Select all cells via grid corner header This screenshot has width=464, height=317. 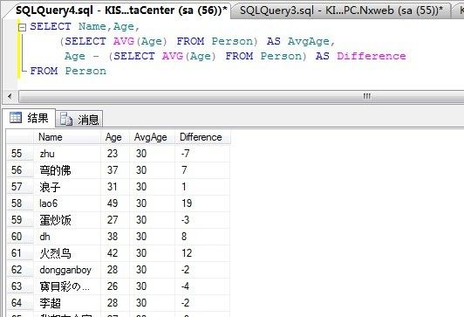coord(20,137)
